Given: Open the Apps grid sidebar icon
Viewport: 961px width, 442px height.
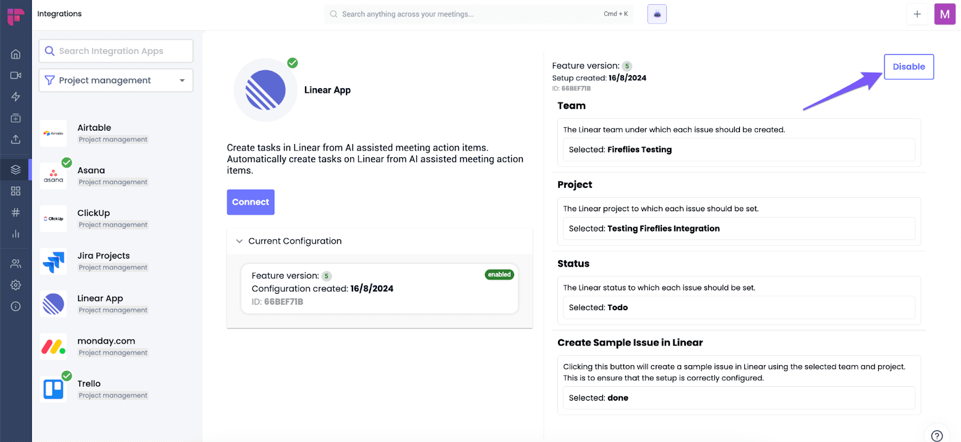Looking at the screenshot, I should pos(16,191).
